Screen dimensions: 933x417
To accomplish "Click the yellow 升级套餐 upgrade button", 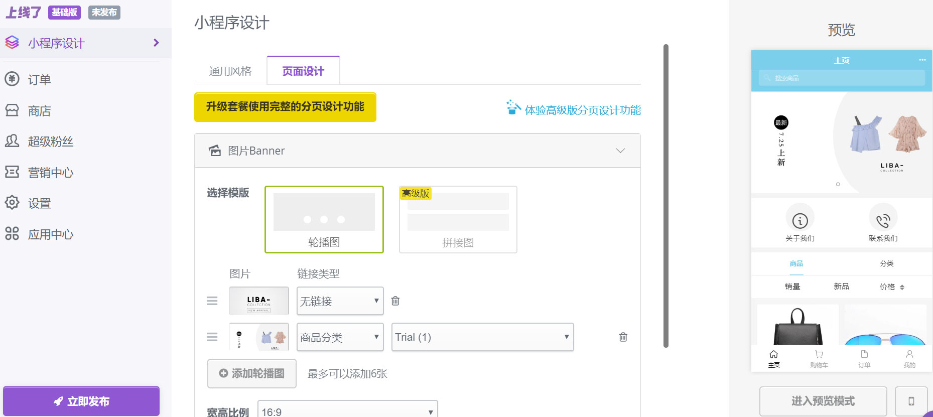I will [285, 107].
